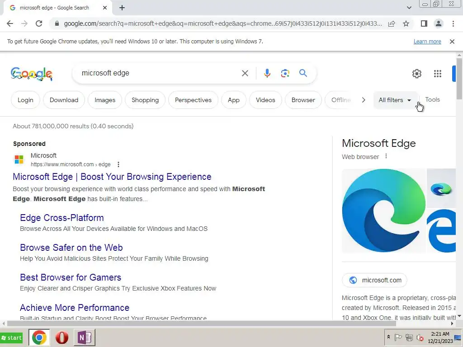
Task: Show more filter chips with arrow
Action: click(x=364, y=100)
